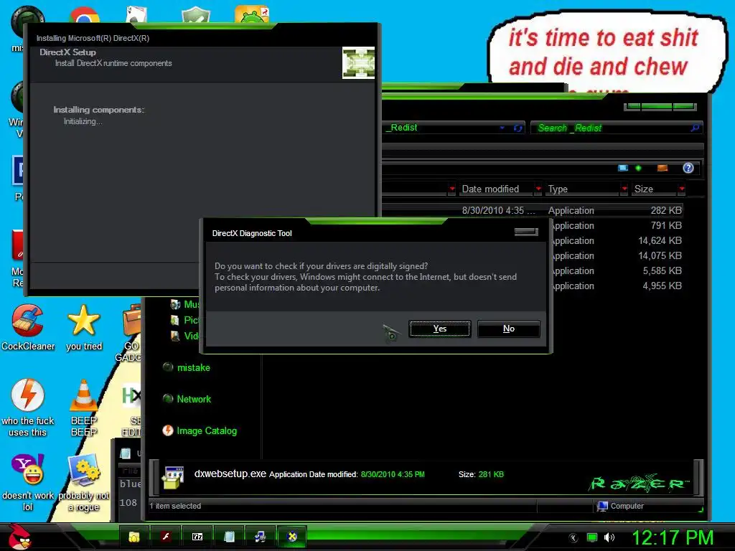Open the 'probably not a rogue' icon
This screenshot has height=551, width=735.
(x=84, y=483)
